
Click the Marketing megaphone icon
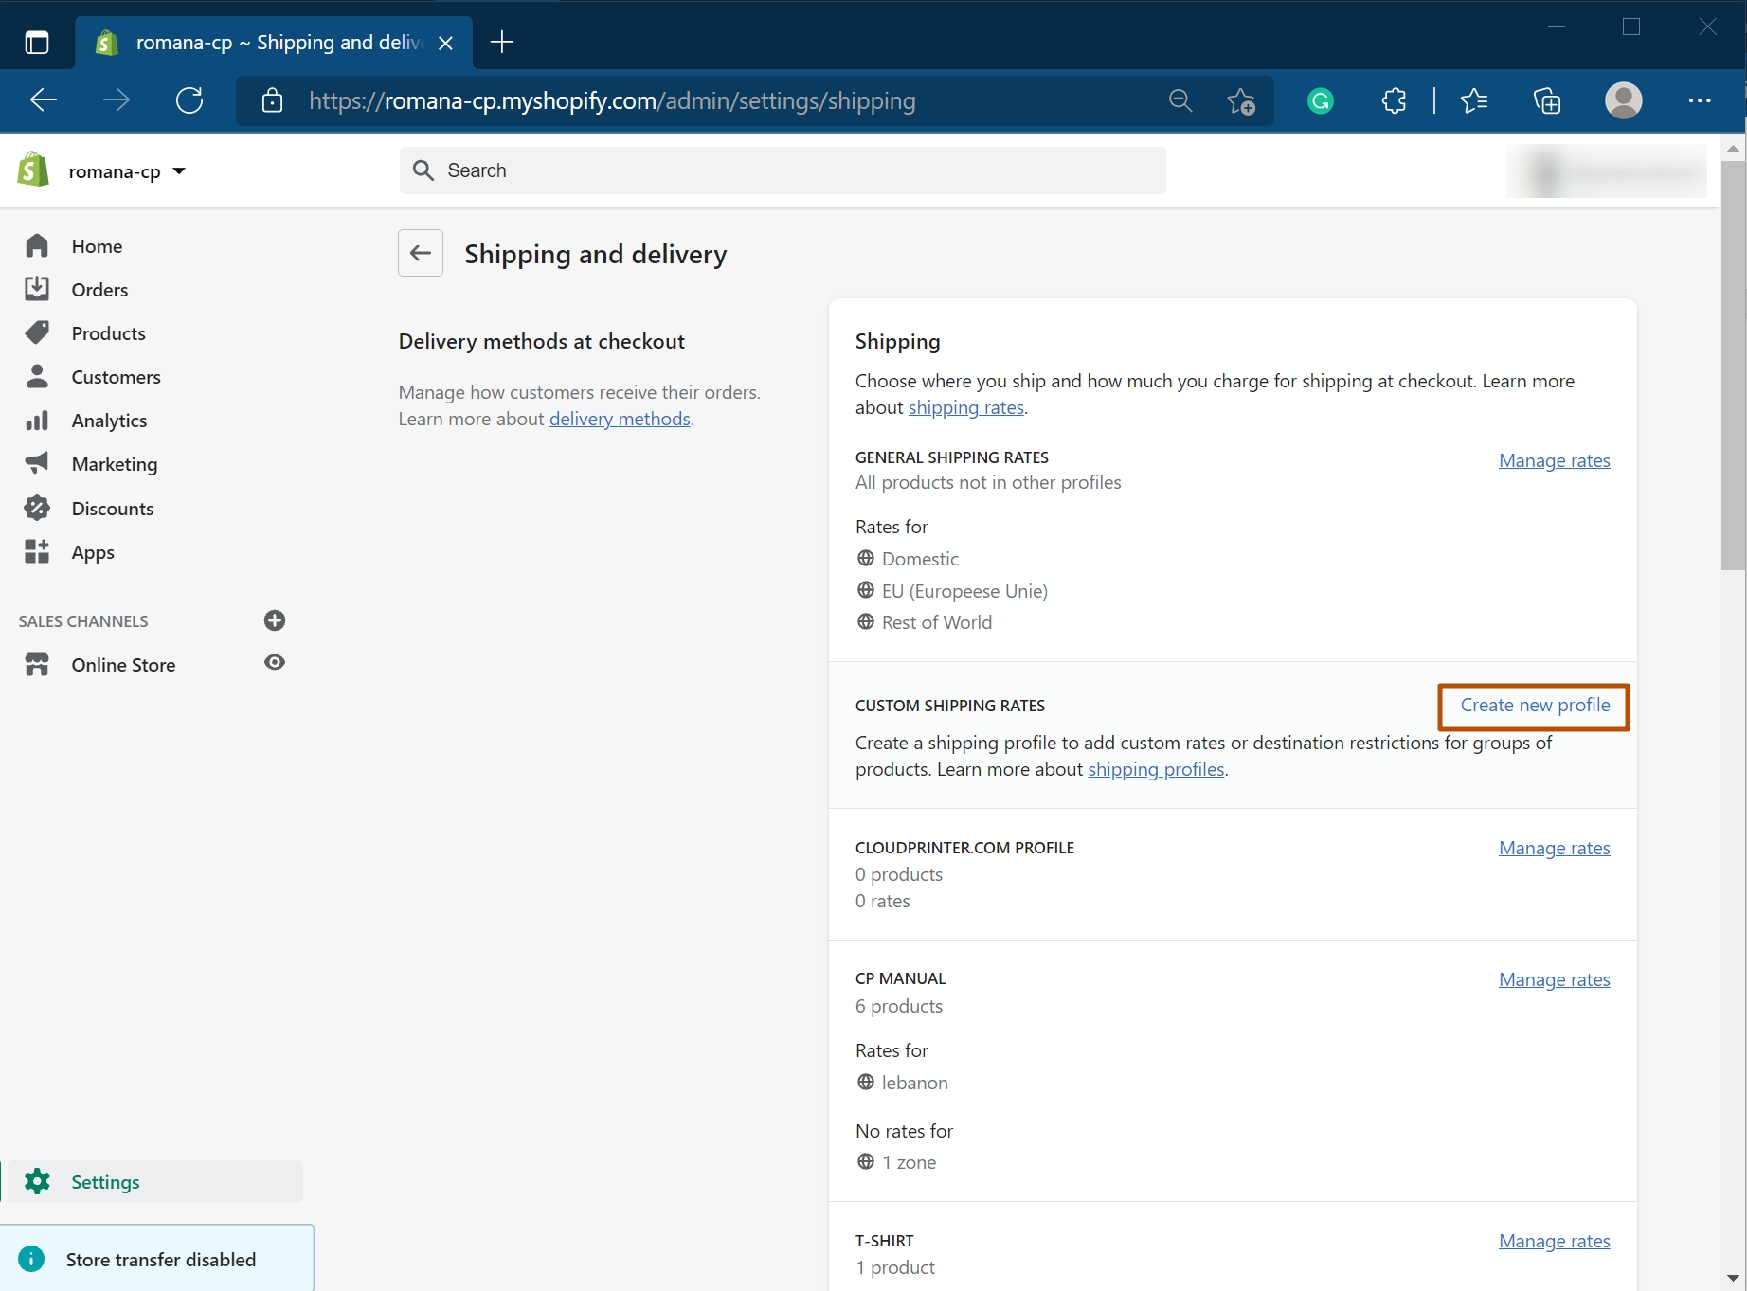[x=37, y=463]
